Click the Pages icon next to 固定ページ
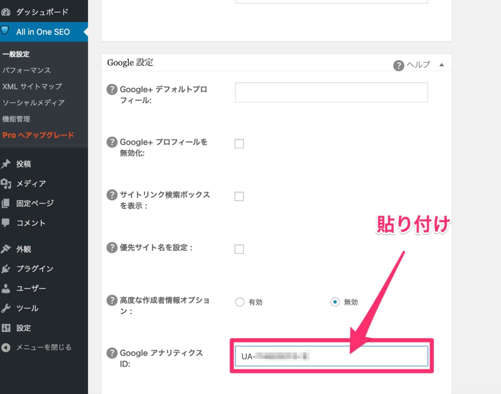The width and height of the screenshot is (501, 394). pos(5,203)
